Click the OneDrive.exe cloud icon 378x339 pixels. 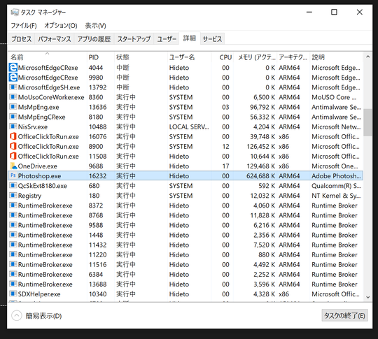click(13, 166)
